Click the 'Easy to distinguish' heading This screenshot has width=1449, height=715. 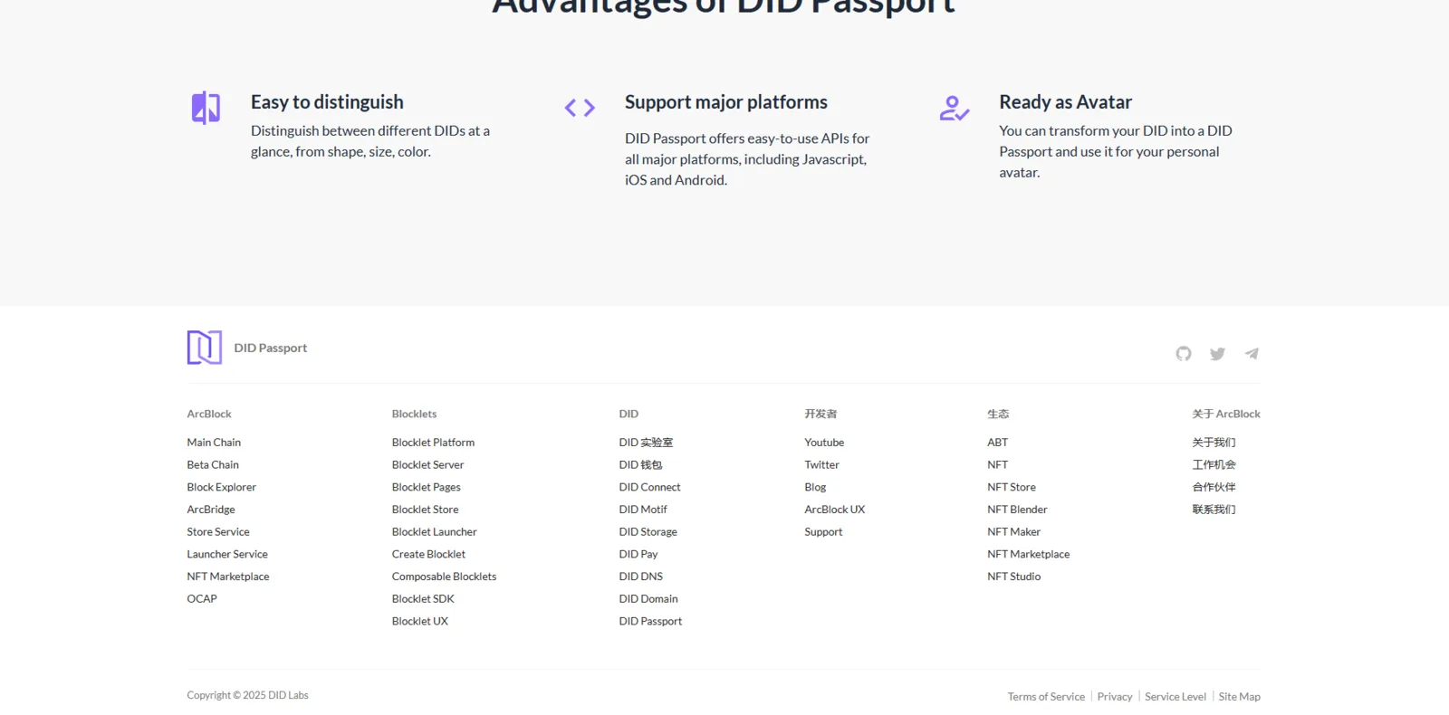point(327,102)
